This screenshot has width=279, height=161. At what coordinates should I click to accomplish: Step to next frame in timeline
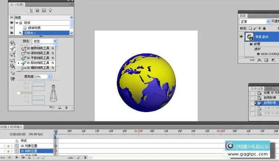coord(23,157)
